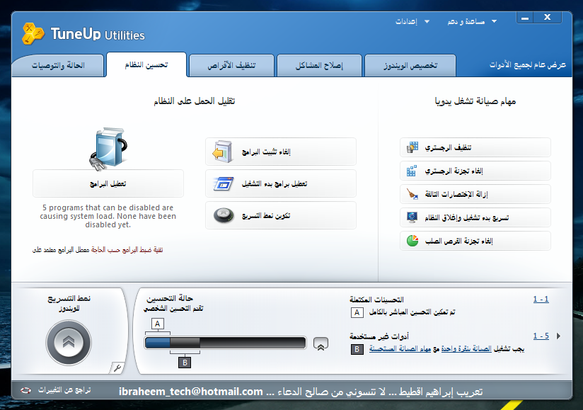
Task: Expand the optimization status chevron button
Action: click(x=321, y=343)
